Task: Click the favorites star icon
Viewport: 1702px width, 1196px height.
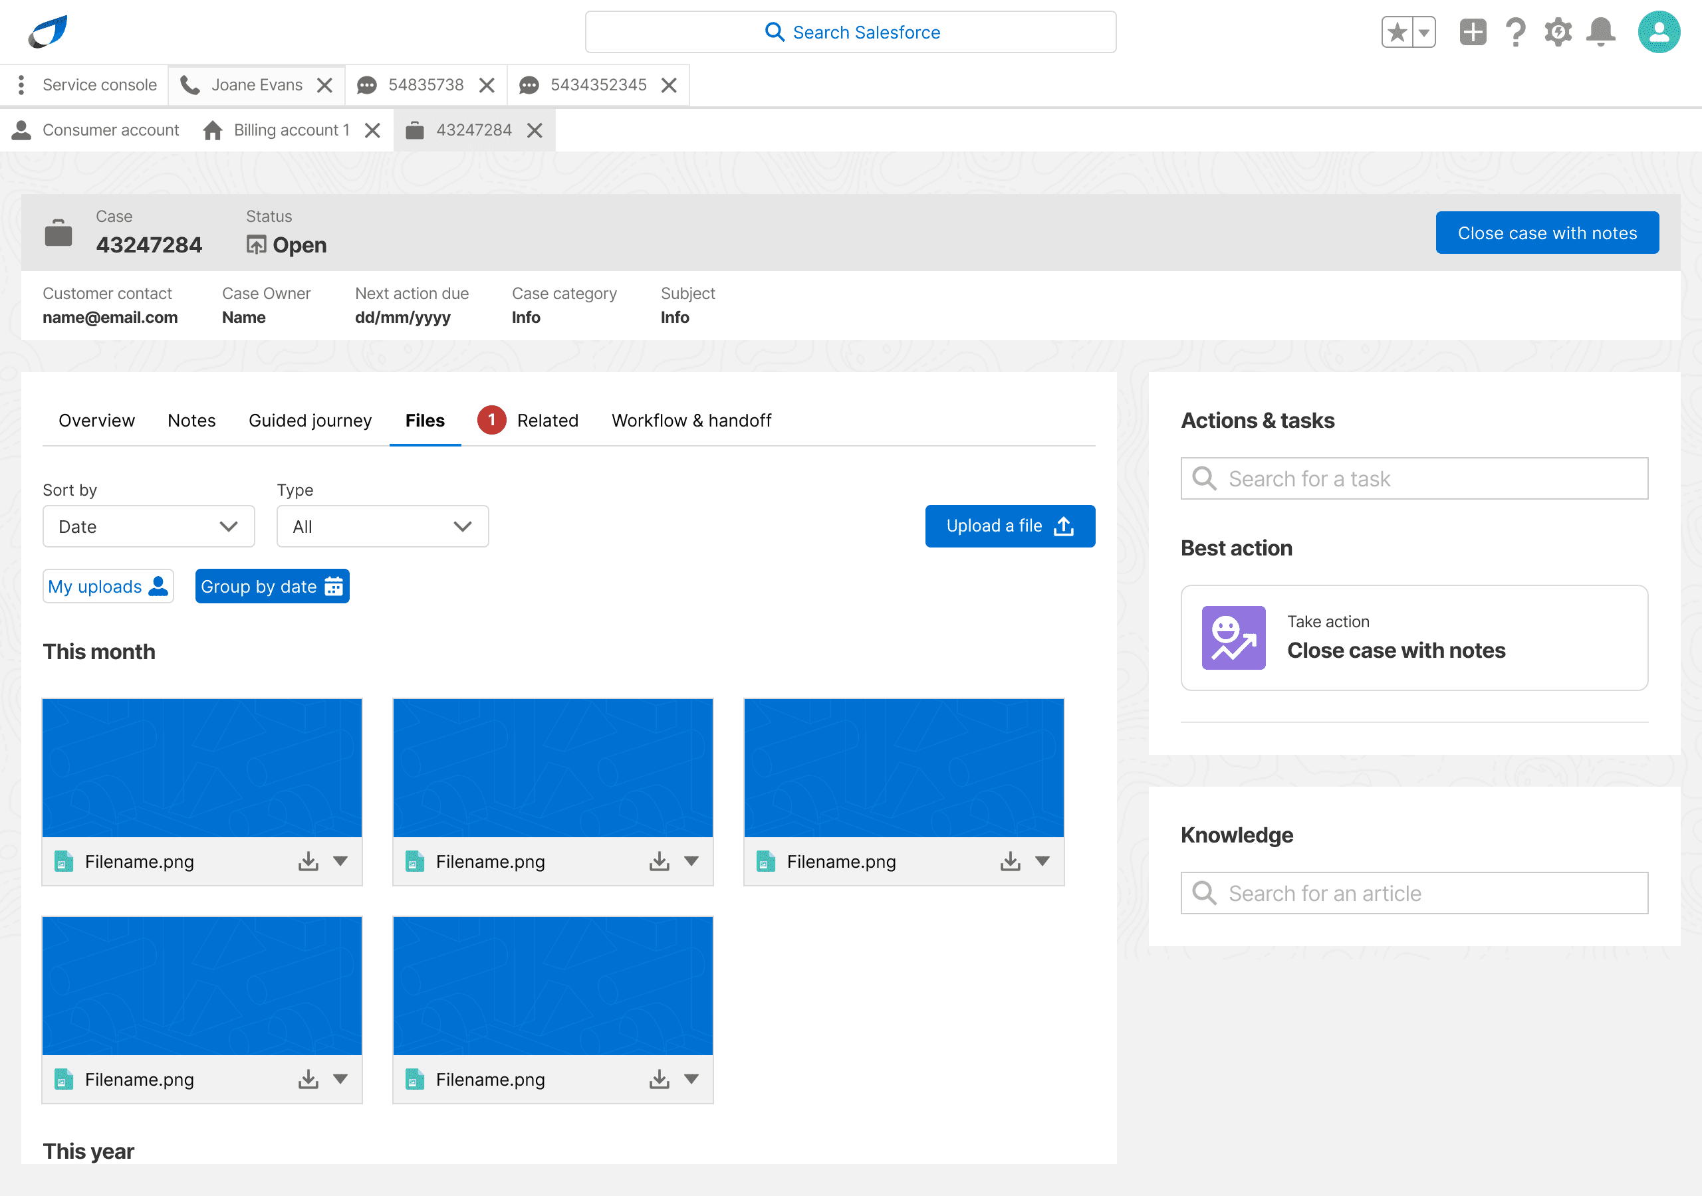Action: click(x=1397, y=33)
